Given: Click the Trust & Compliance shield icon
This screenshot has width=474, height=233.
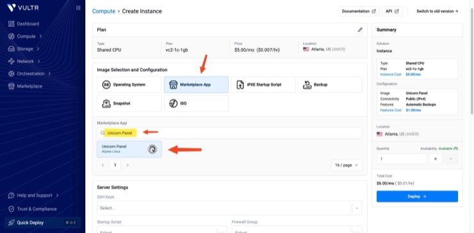Looking at the screenshot, I should pos(11,209).
